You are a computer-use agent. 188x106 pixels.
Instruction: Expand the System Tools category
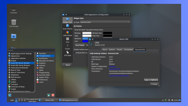(46, 77)
